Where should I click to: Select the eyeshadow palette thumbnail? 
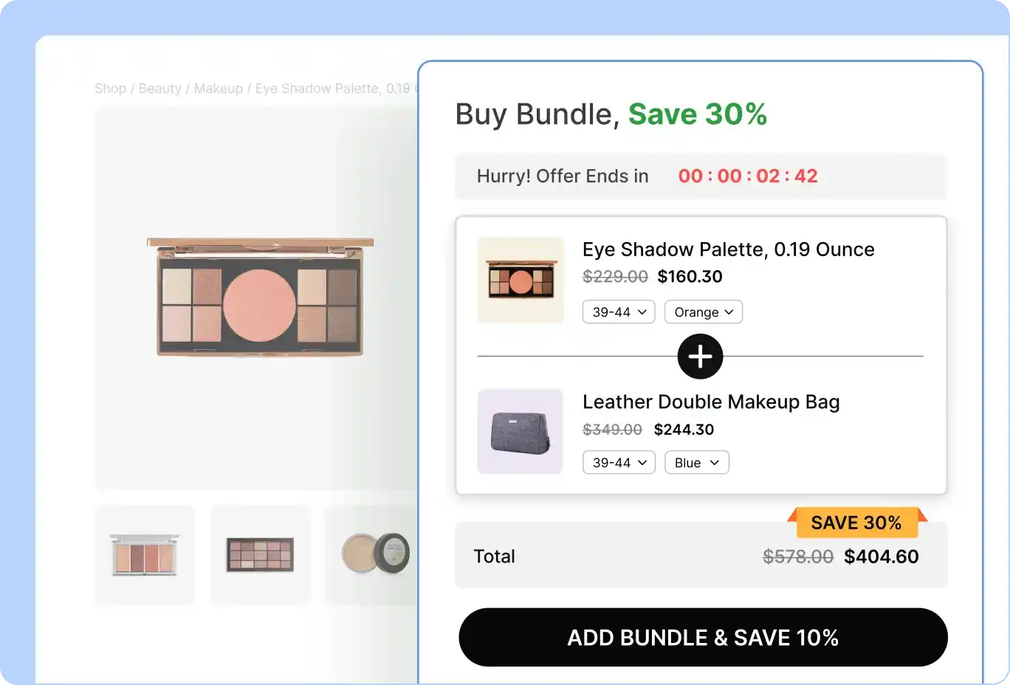(x=260, y=554)
